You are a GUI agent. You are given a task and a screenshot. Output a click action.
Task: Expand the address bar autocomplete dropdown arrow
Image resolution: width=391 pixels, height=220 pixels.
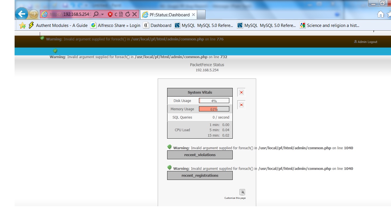click(102, 14)
